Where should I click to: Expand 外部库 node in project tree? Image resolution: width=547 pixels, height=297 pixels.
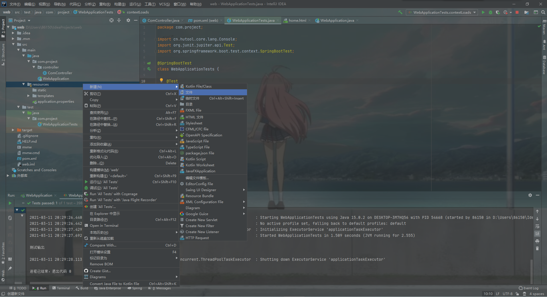pos(8,176)
